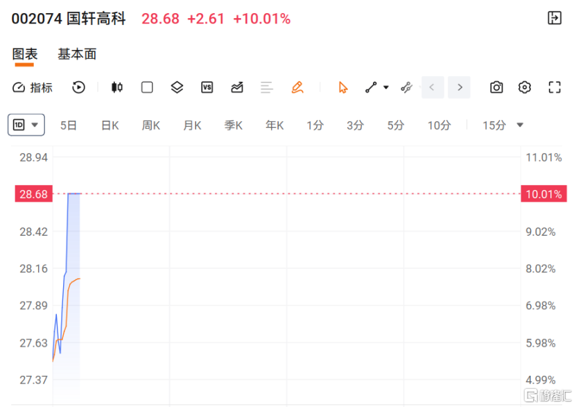Click the trend chart analysis icon
Screen dimensions: 576x407
(237, 87)
